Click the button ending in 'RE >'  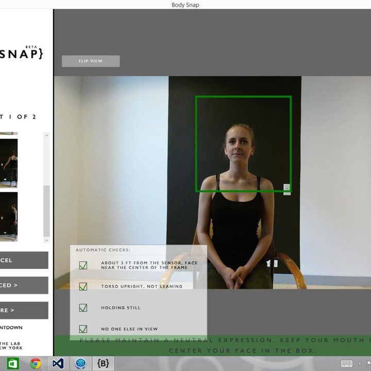(24, 310)
